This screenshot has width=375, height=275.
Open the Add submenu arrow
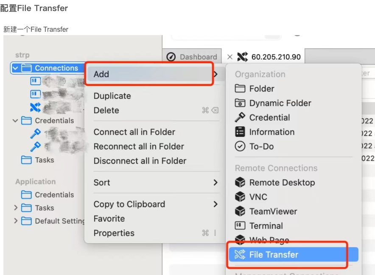coord(215,74)
